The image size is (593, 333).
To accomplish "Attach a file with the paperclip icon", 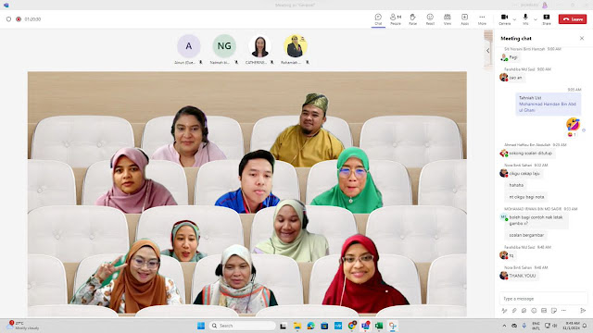I will point(514,311).
